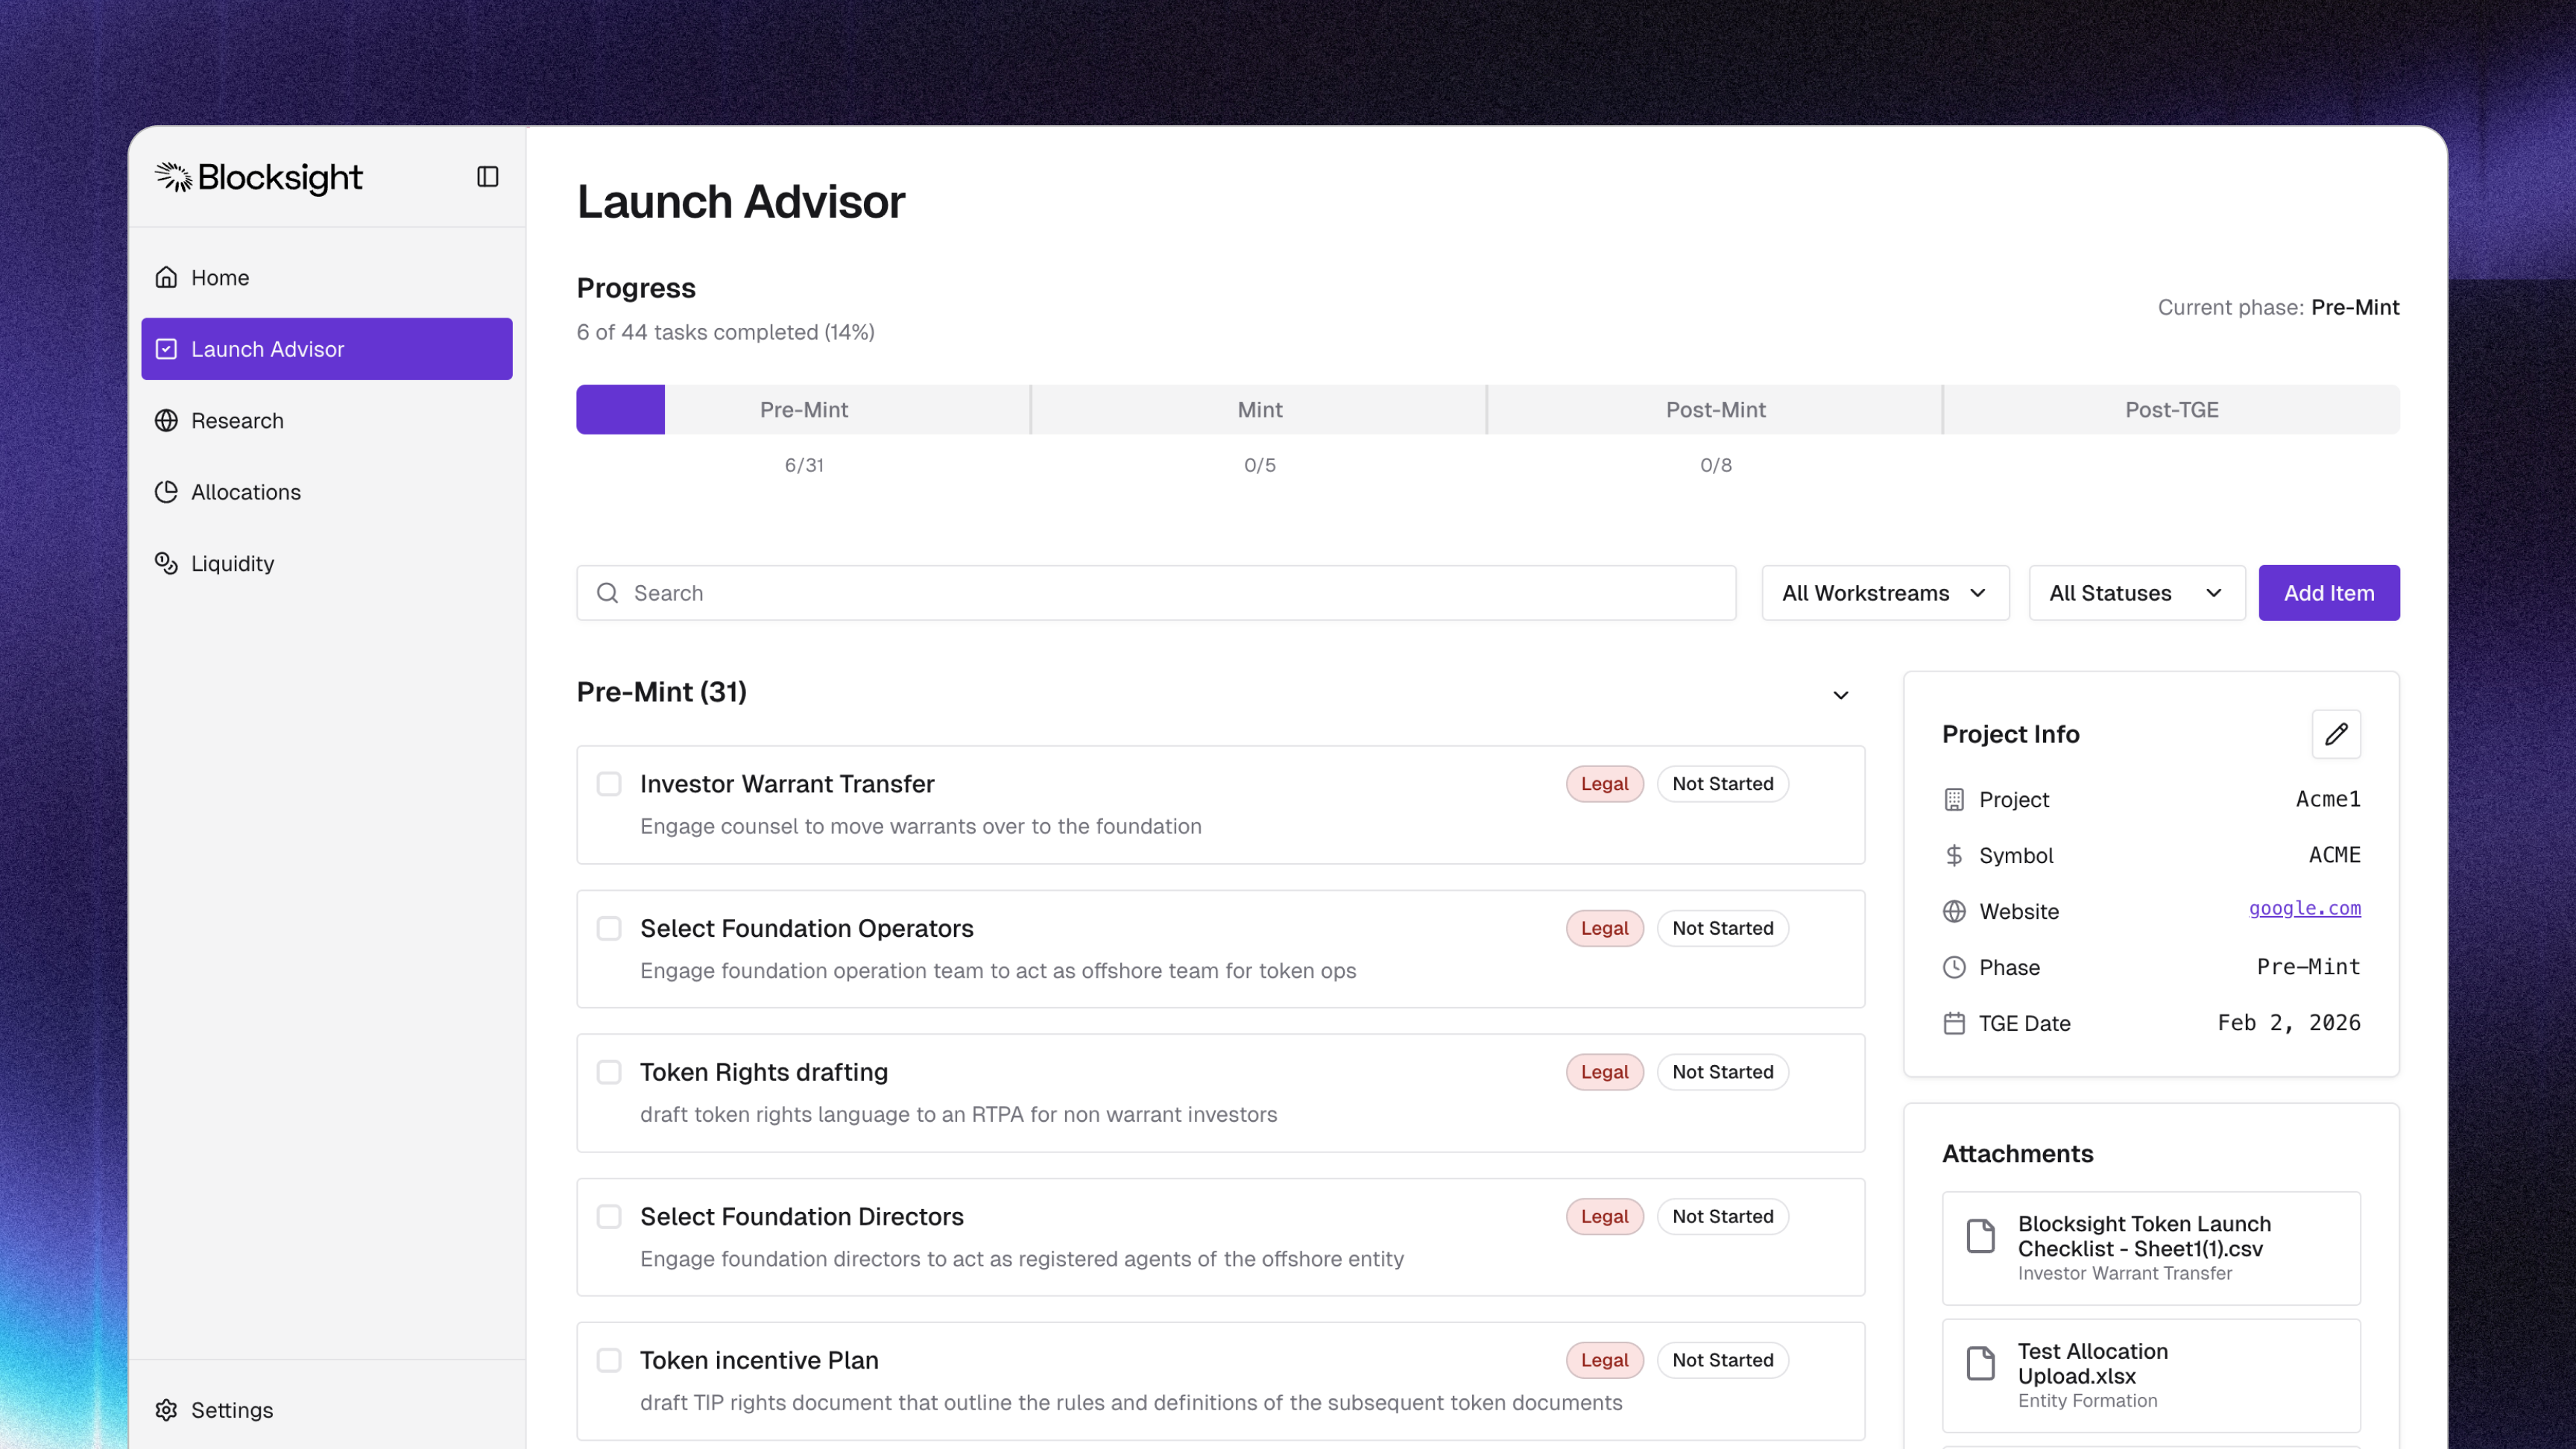Open the All Workstreams dropdown

coord(1884,593)
